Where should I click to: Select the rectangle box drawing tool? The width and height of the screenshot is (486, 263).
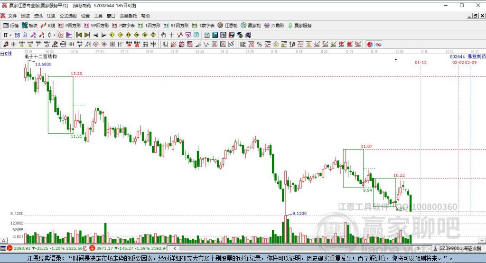[x=166, y=44]
